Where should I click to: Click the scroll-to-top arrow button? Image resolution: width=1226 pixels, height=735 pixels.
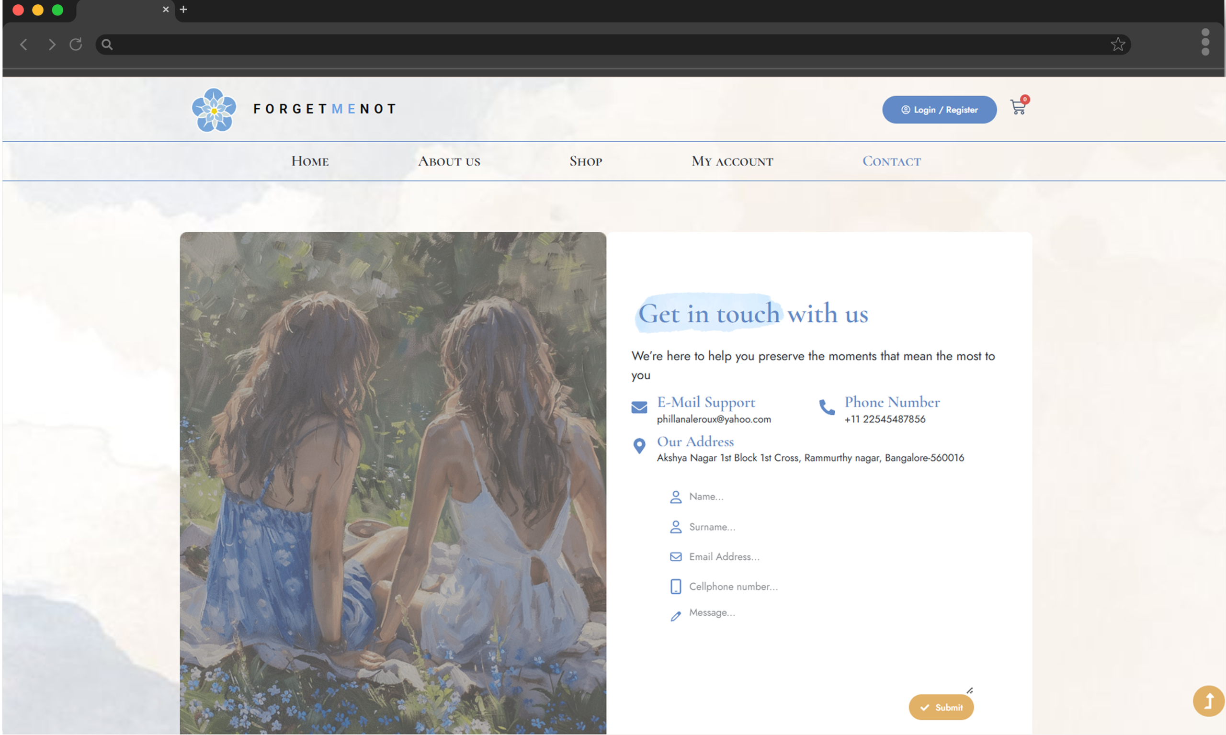point(1208,701)
